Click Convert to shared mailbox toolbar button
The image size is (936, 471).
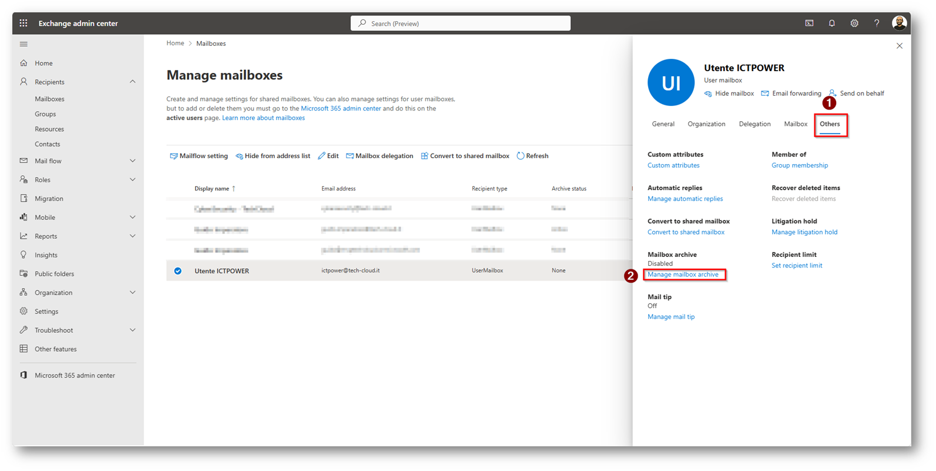pyautogui.click(x=465, y=156)
